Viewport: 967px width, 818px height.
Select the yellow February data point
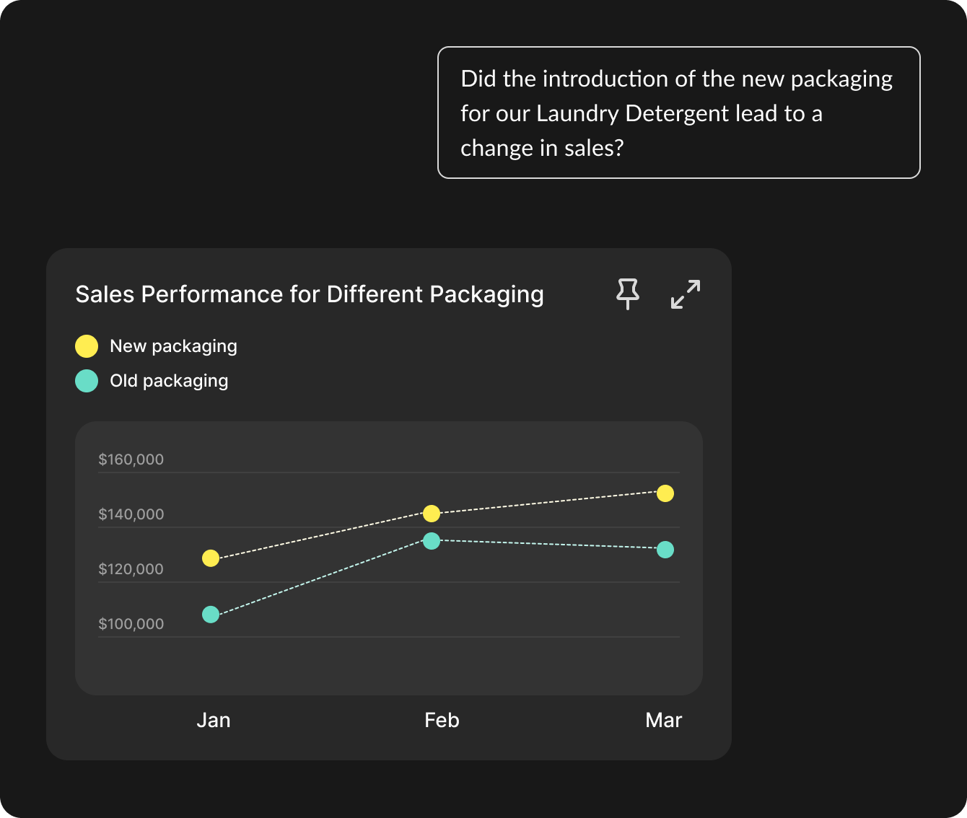point(432,514)
